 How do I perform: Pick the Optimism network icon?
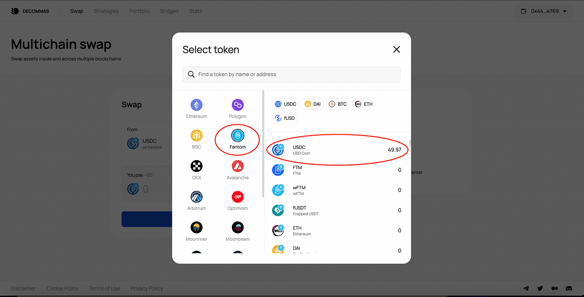pyautogui.click(x=237, y=197)
